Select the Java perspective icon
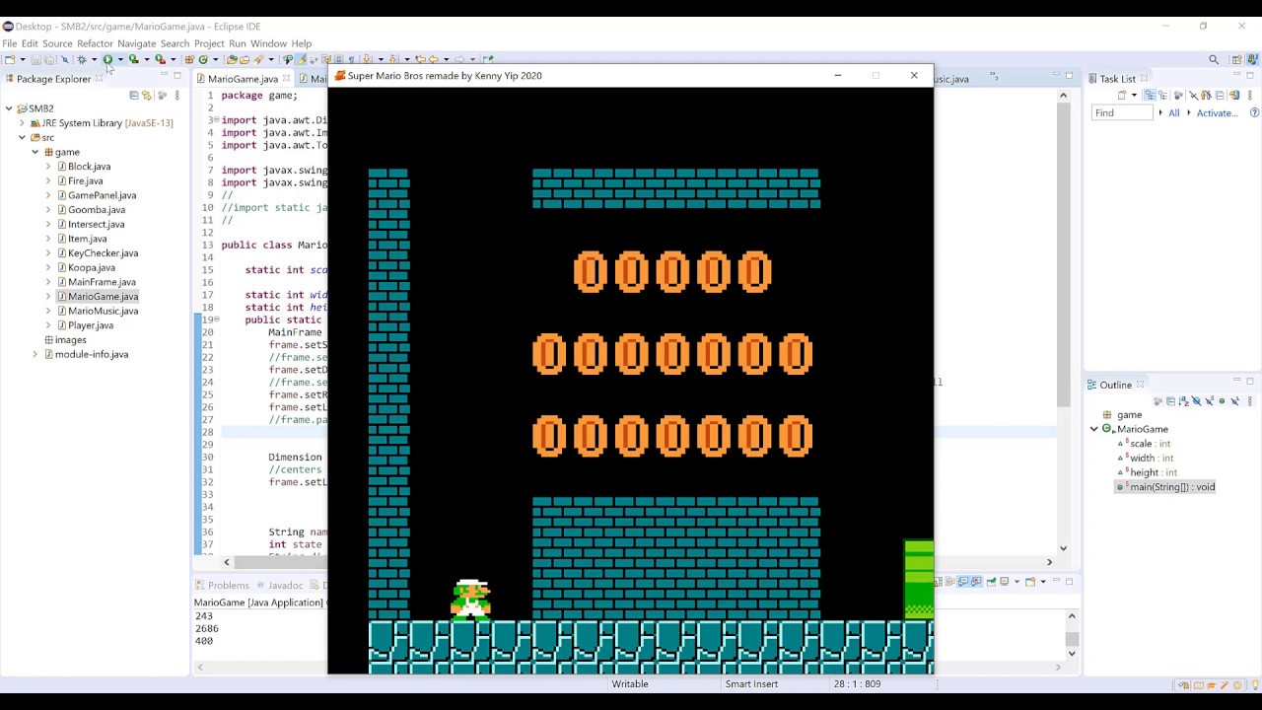The image size is (1262, 710). click(1253, 60)
